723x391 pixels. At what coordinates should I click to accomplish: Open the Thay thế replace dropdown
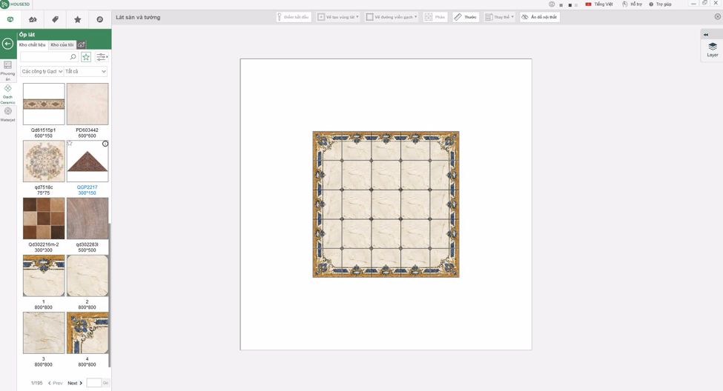[499, 17]
